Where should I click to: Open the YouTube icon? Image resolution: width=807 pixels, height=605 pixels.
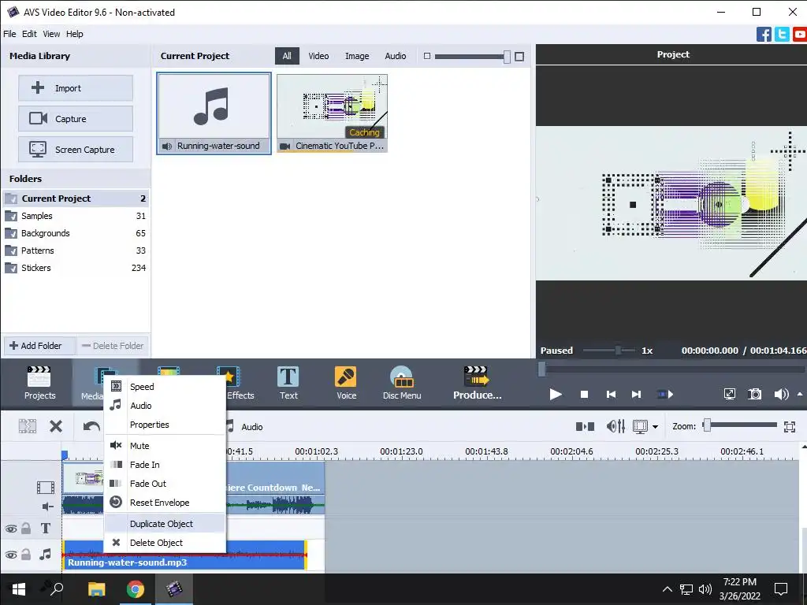[800, 34]
